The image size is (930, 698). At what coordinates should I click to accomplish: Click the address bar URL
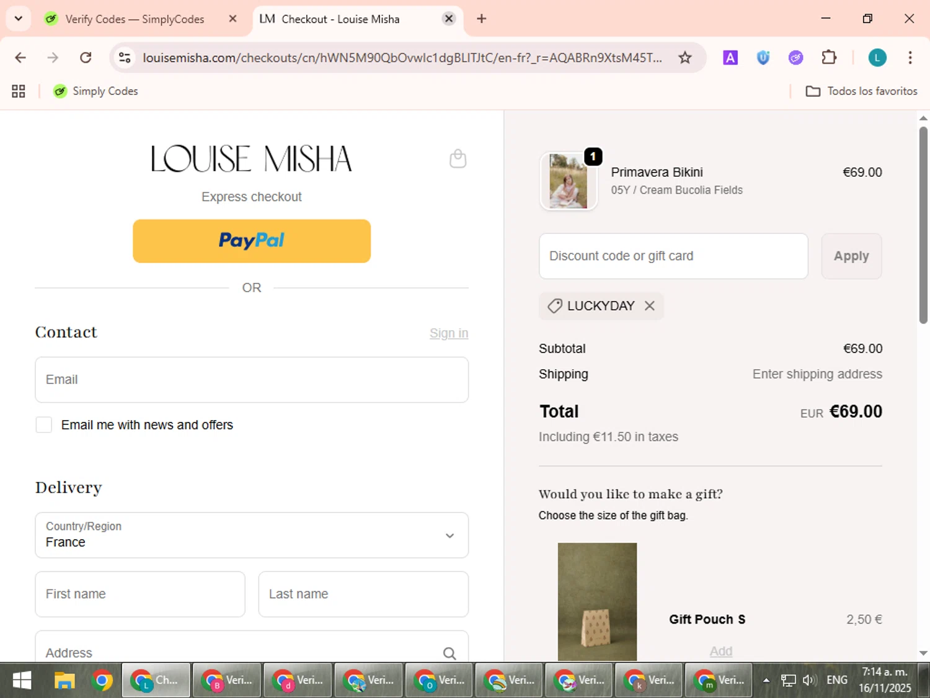point(402,58)
